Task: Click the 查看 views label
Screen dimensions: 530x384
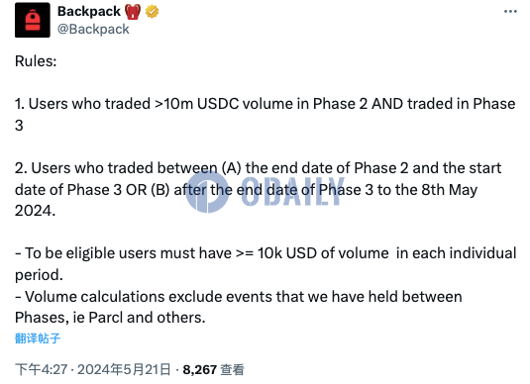Action: (232, 370)
